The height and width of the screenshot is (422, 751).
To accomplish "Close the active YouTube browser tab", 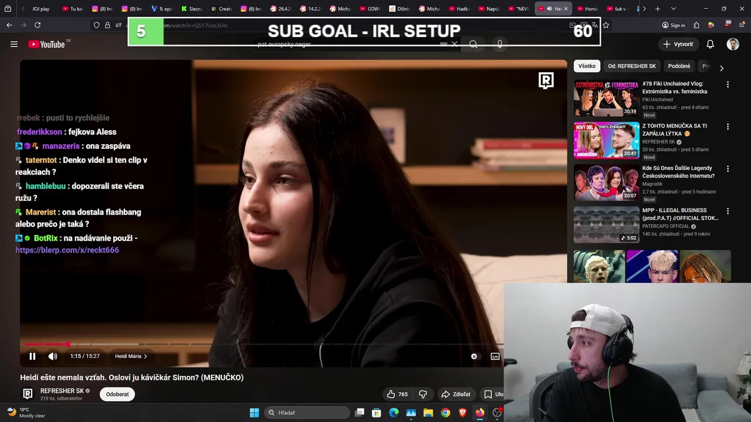I will click(x=566, y=9).
